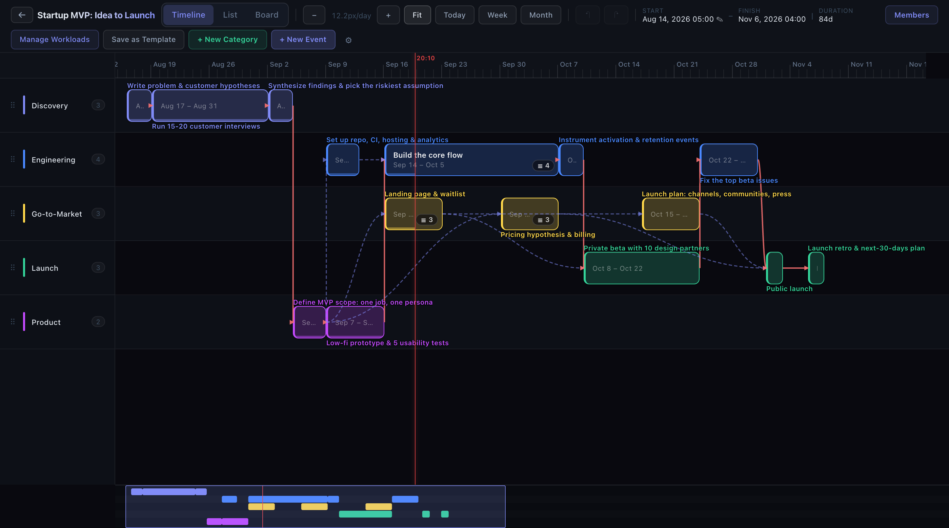This screenshot has height=528, width=949.
Task: Grab the Engineering row drag handle
Action: (x=13, y=159)
